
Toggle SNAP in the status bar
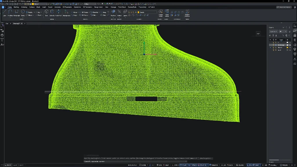pyautogui.click(x=166, y=165)
